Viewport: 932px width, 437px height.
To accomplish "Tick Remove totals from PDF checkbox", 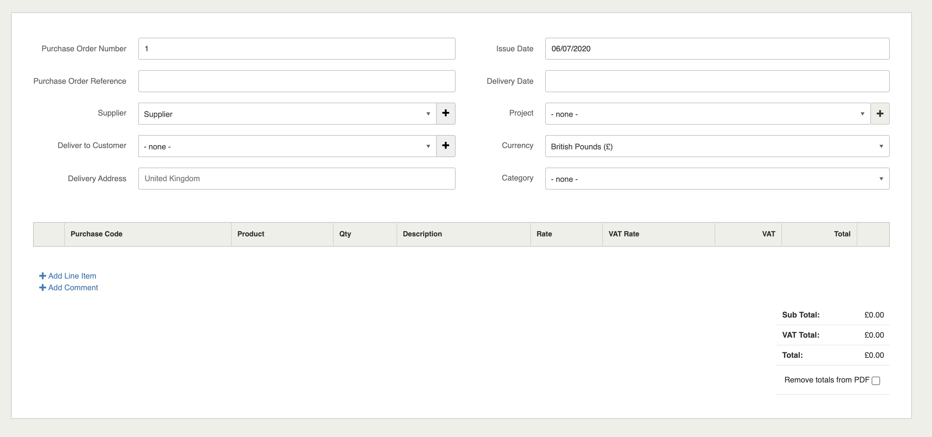I will click(x=876, y=381).
